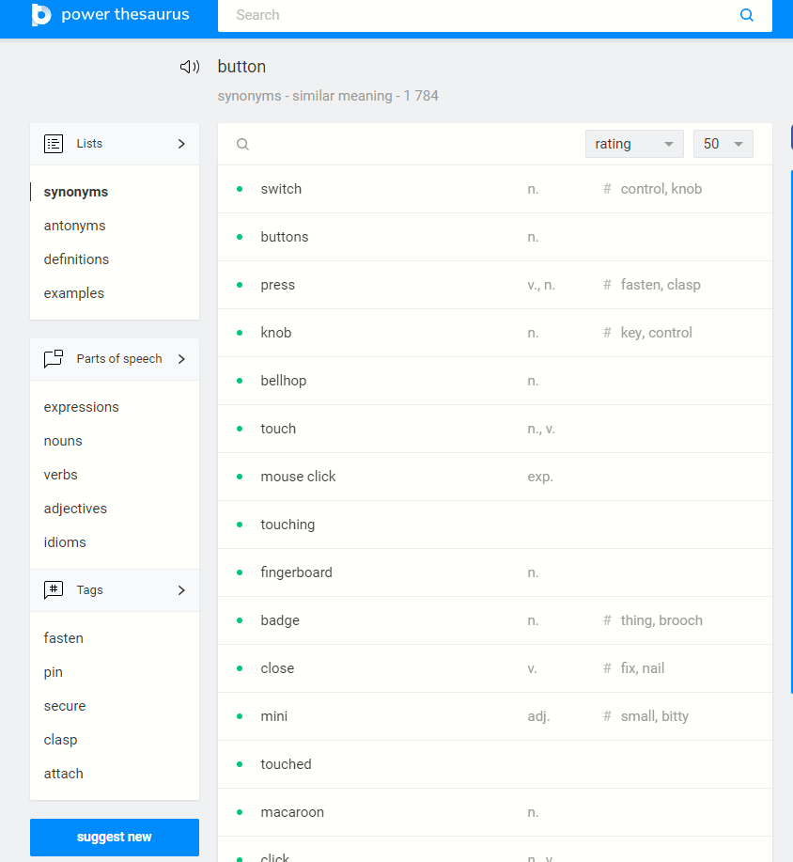793x862 pixels.
Task: Click the Parts of speech panel icon
Action: 54,358
